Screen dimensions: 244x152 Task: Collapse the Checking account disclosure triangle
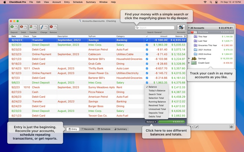189,32
